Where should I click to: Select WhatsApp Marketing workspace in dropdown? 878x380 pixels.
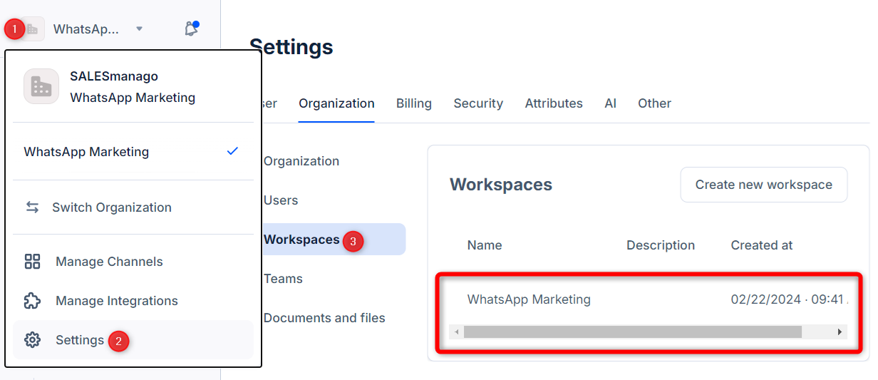click(x=133, y=151)
